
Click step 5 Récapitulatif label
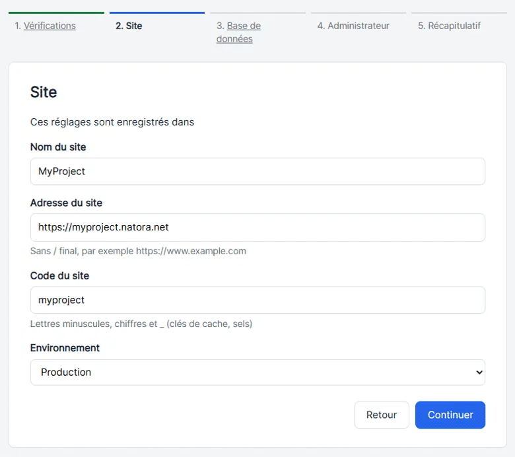pos(449,26)
